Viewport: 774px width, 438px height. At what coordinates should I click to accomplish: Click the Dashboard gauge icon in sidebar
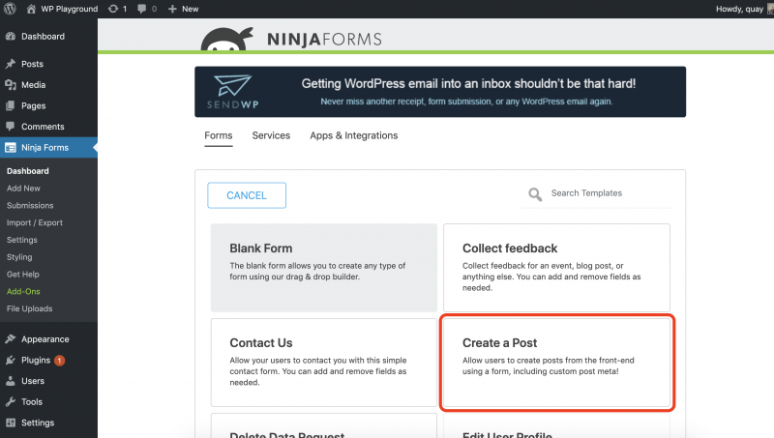(x=11, y=37)
